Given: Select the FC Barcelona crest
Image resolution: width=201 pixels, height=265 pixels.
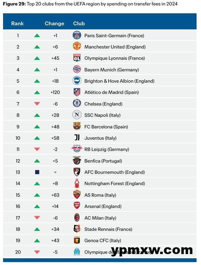Looking at the screenshot, I should click(x=77, y=126).
